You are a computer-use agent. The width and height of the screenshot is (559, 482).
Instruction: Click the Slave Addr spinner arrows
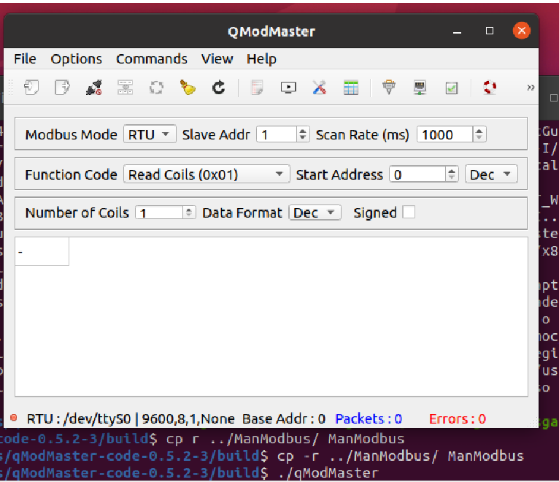coord(303,134)
